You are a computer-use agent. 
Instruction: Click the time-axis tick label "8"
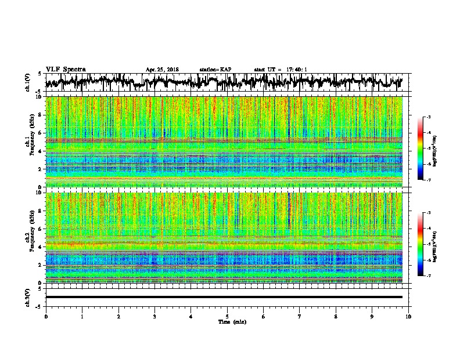click(336, 317)
